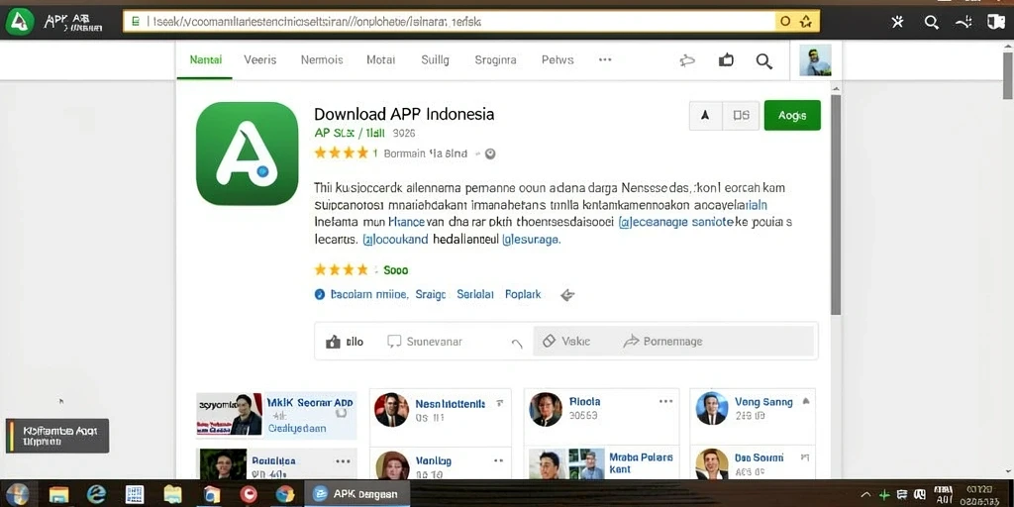Click the share arrow icon in tab row

point(687,60)
